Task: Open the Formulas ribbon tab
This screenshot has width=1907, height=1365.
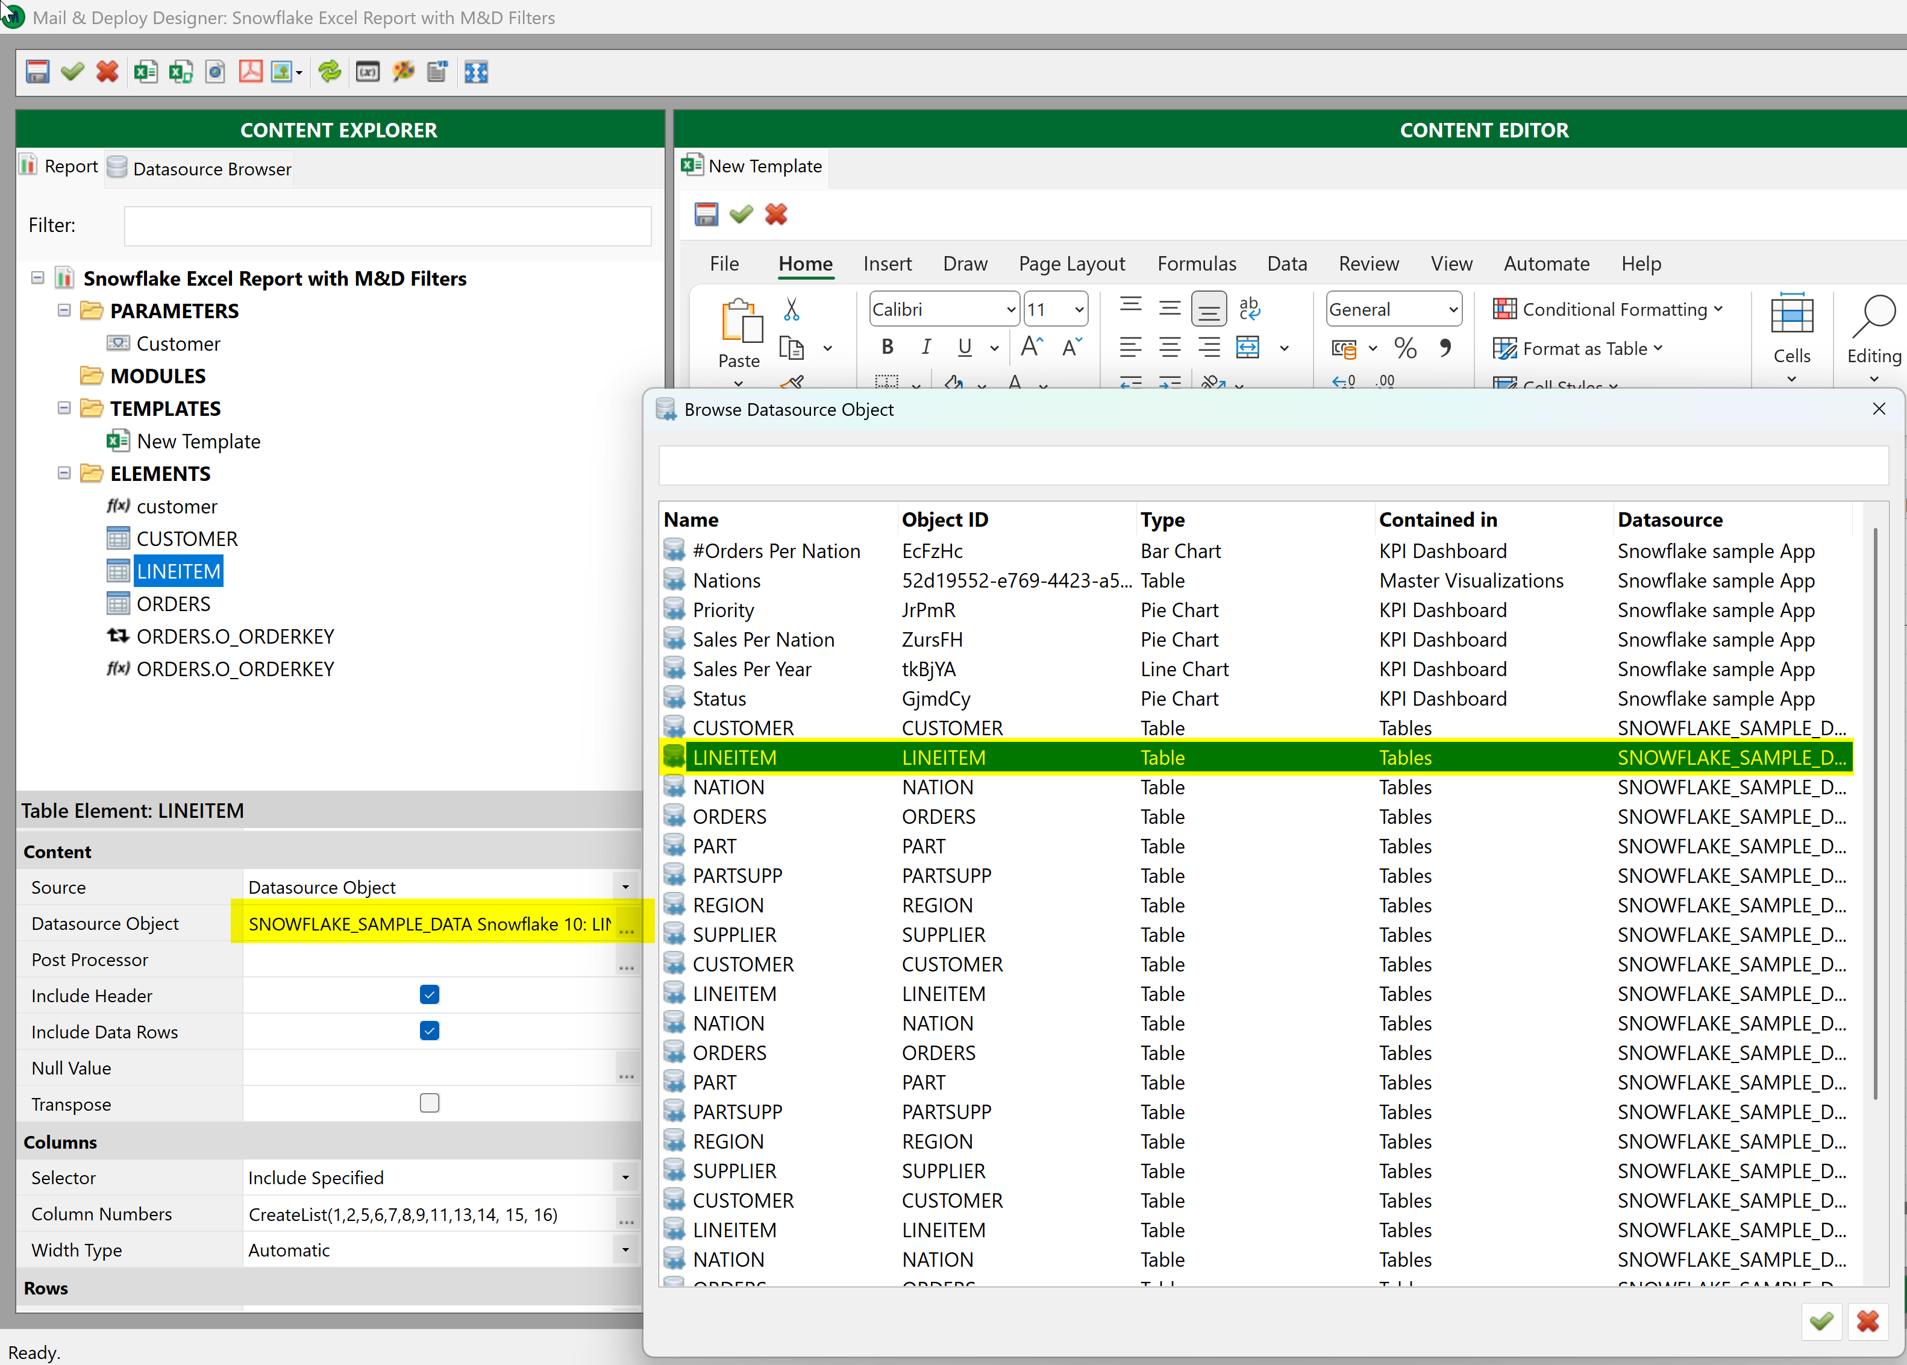Action: (1196, 263)
